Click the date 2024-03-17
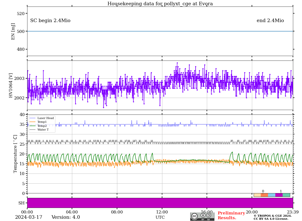 coord(29,217)
